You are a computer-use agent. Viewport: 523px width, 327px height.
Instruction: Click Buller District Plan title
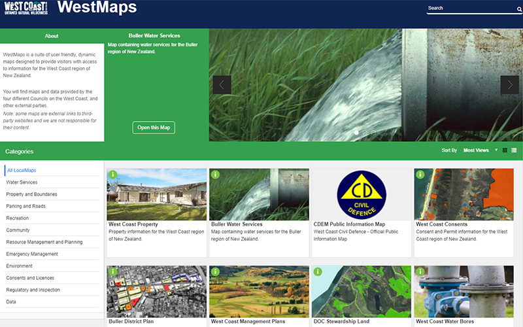[x=131, y=321]
